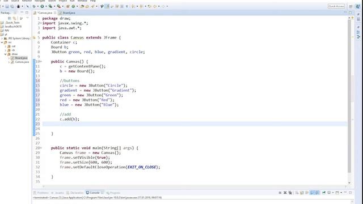Maximize the Console view panel
Image resolution: width=363 pixels, height=204 pixels.
pyautogui.click(x=351, y=193)
